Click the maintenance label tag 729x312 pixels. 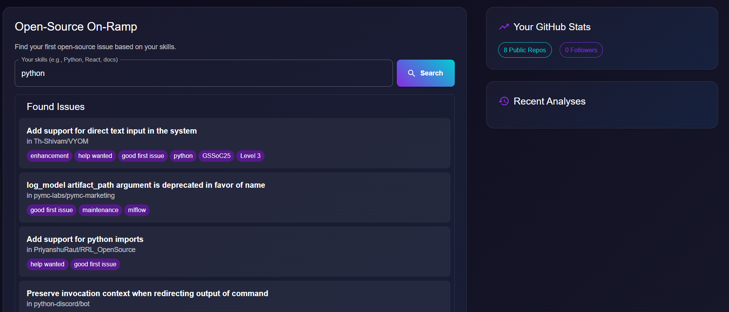click(x=100, y=210)
